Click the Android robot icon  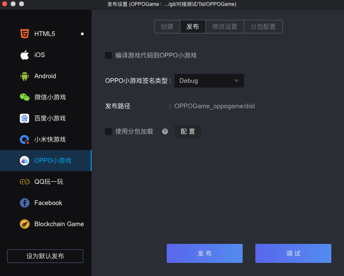click(x=24, y=76)
